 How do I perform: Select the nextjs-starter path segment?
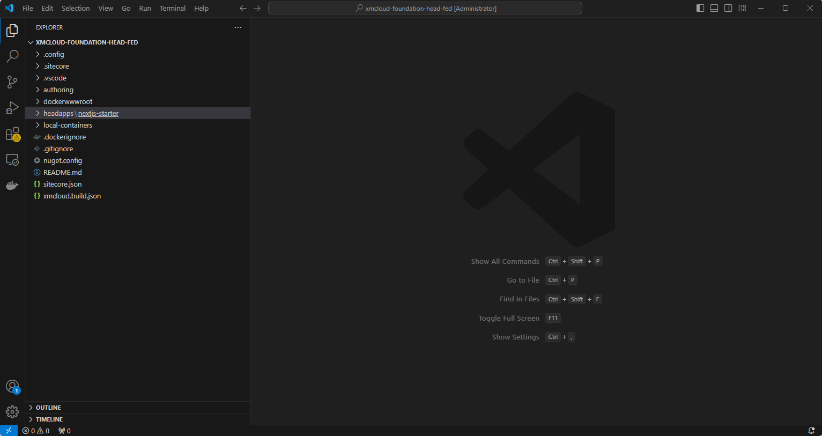98,113
